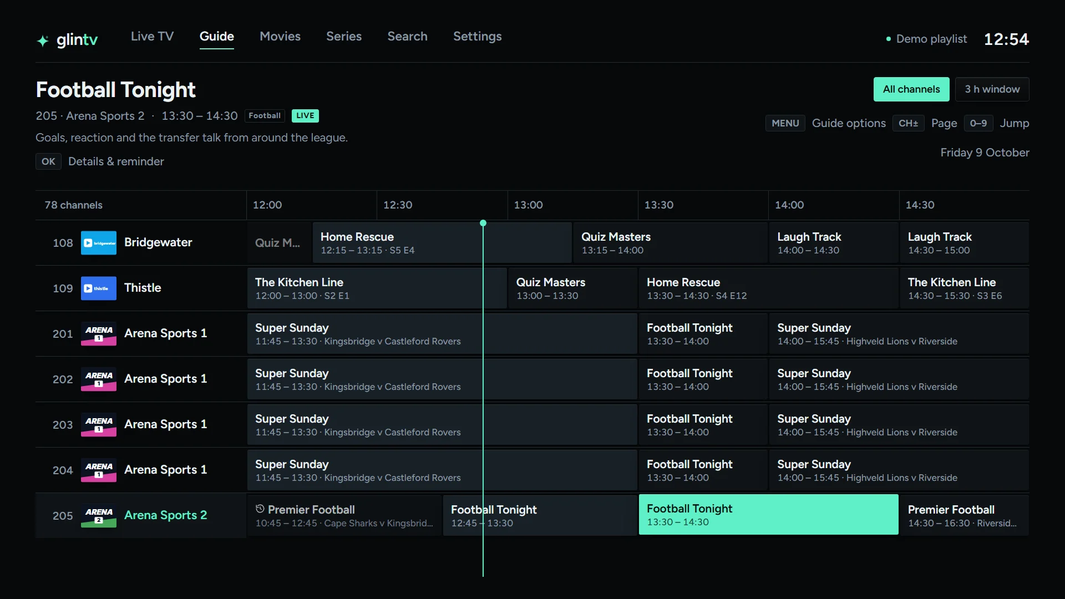Select Arena Sports 1 logo on channel 201
Screen dimensions: 1065x599
[x=99, y=334]
